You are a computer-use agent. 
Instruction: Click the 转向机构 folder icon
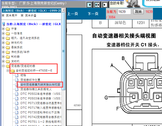[x=8, y=43]
